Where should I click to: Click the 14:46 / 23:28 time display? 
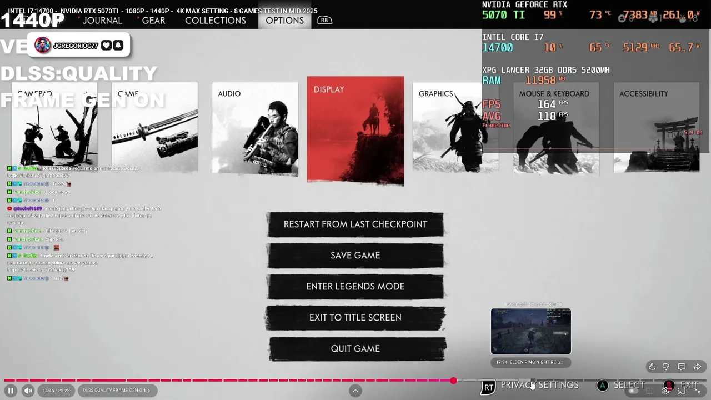[56, 391]
